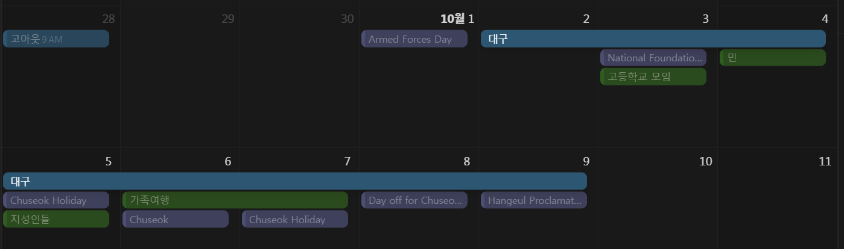Viewport: 844px width, 249px height.
Task: Open the 지성인들 event
Action: click(56, 219)
